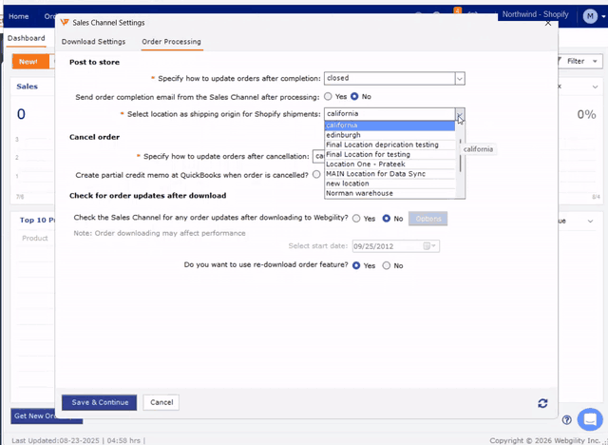Click the orange New! button
The width and height of the screenshot is (608, 445).
[30, 62]
